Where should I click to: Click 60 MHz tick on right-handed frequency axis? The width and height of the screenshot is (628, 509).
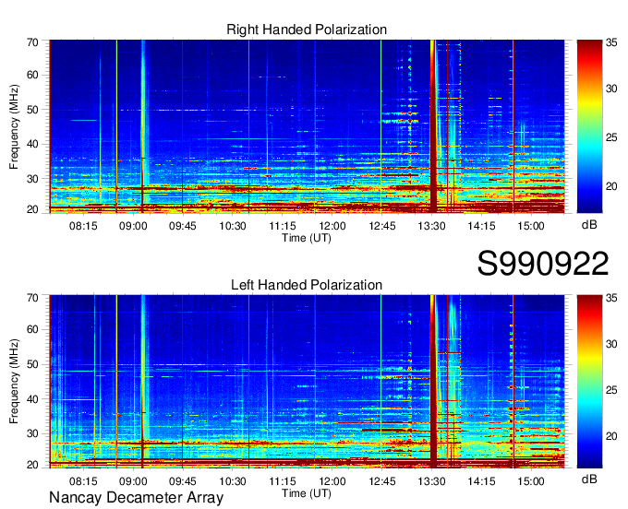tap(32, 75)
